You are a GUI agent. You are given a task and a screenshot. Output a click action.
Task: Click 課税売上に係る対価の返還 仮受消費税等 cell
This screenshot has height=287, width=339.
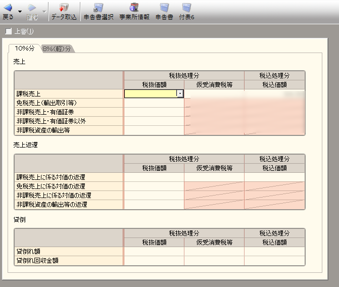(214, 177)
